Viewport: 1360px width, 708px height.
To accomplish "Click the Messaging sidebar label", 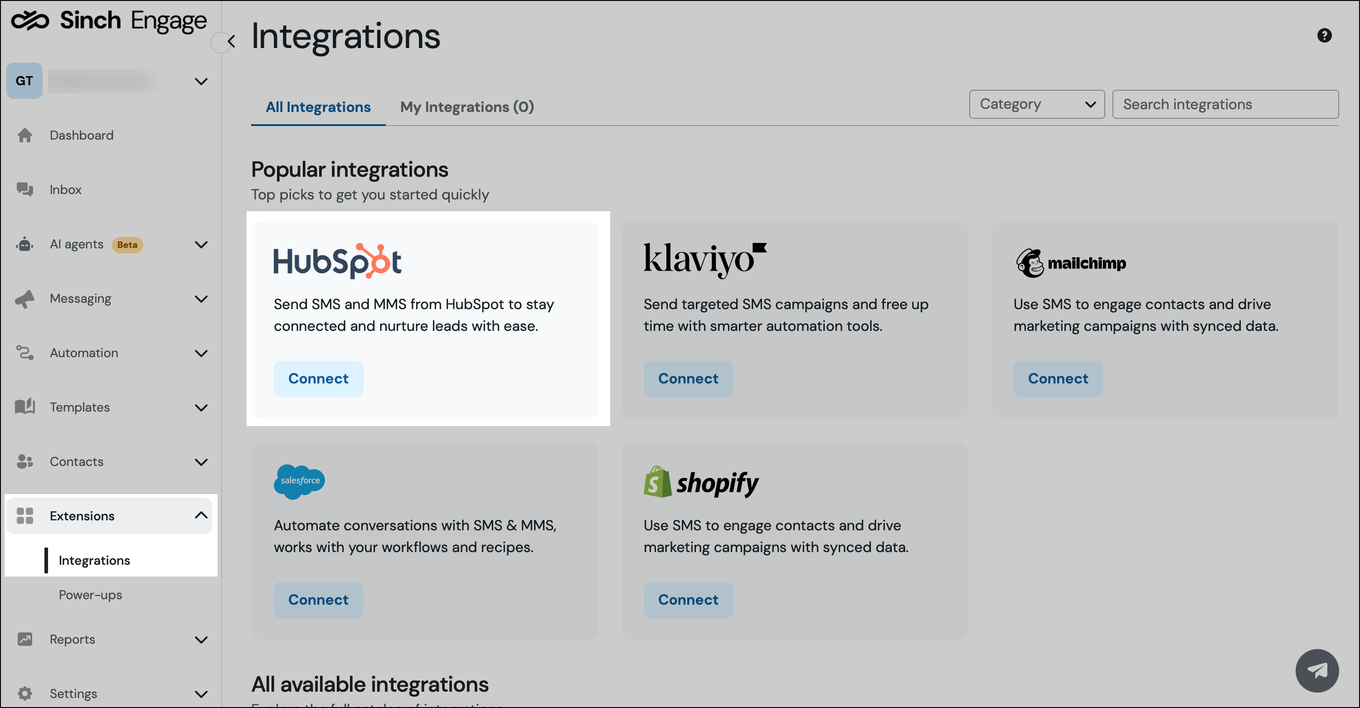I will [x=80, y=299].
